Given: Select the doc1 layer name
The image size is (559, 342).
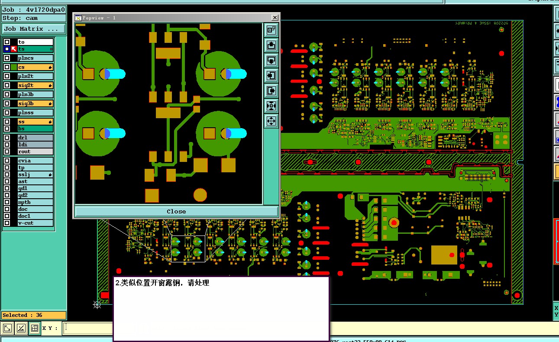Looking at the screenshot, I should 35,216.
